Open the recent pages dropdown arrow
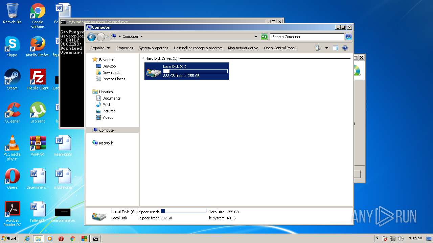 (107, 37)
